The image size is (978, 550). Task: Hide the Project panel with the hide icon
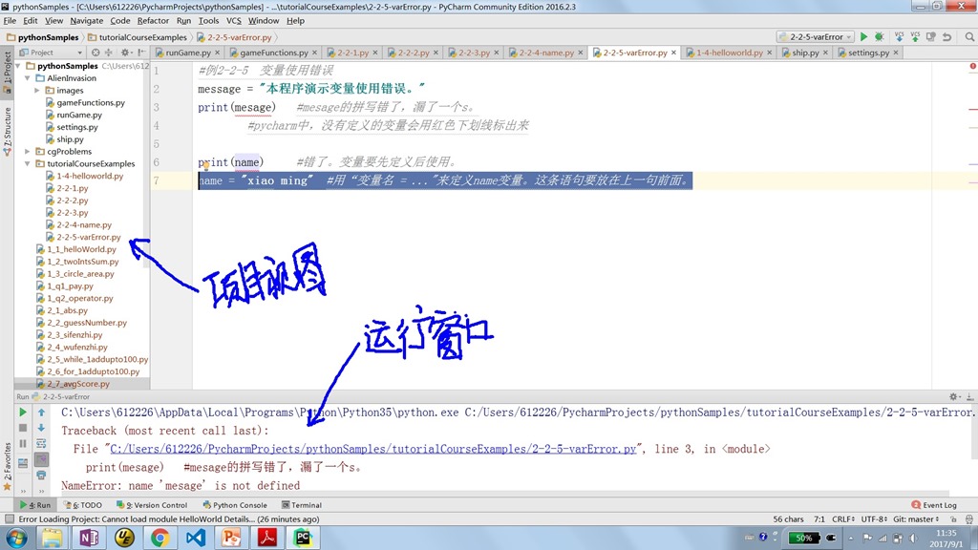coord(141,53)
